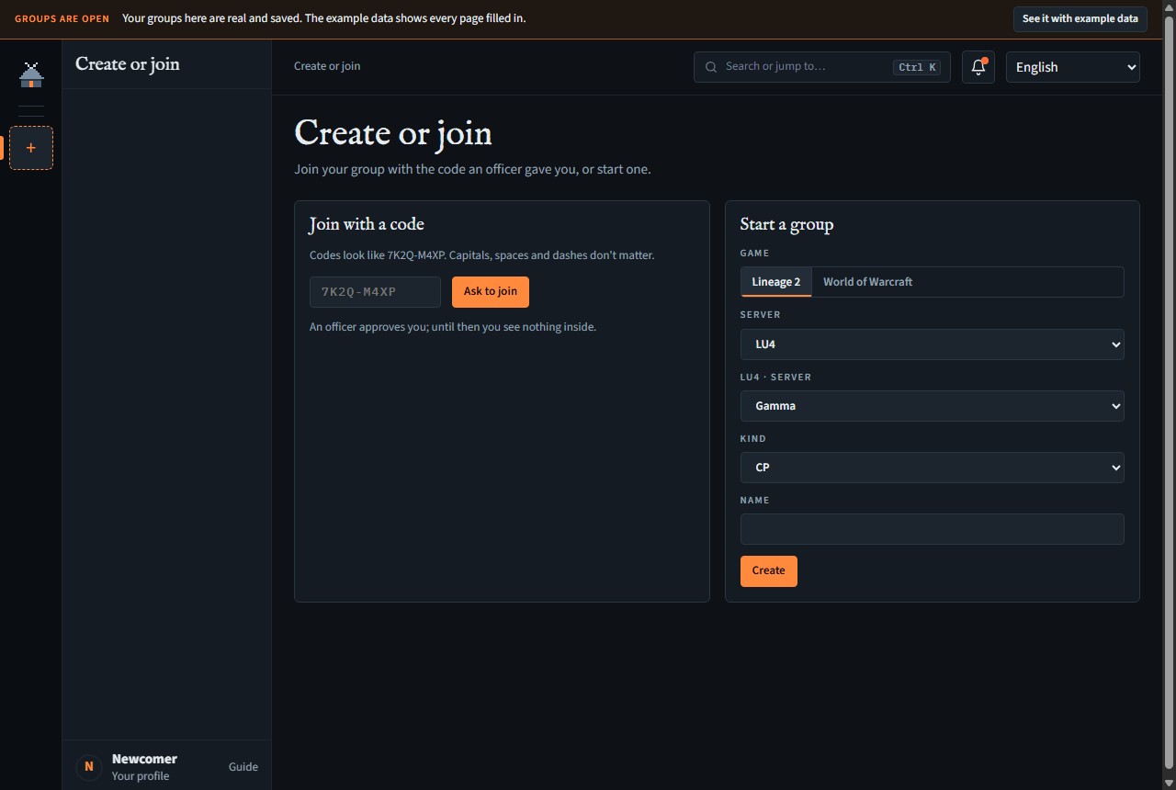Open the SERVER dropdown showing LU4

tap(933, 344)
